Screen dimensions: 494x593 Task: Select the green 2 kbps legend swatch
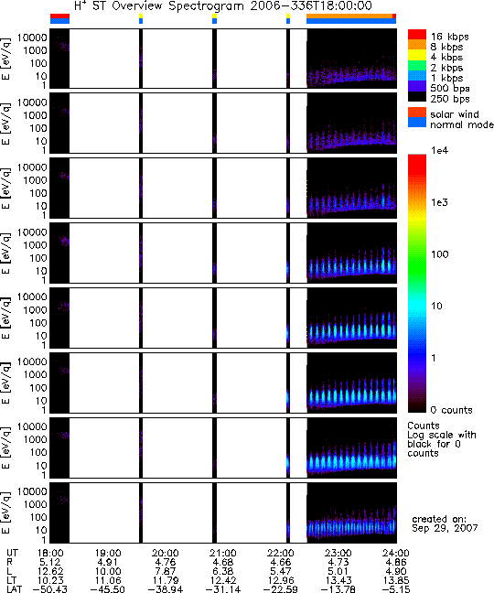(x=417, y=65)
